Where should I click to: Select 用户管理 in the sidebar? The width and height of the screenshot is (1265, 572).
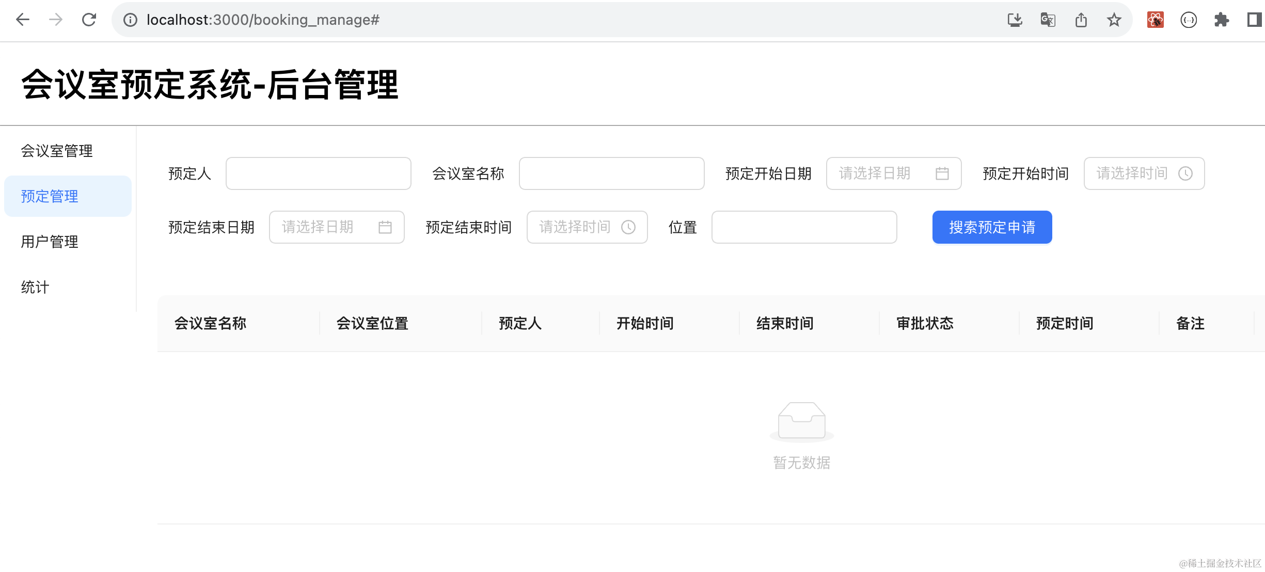[50, 242]
